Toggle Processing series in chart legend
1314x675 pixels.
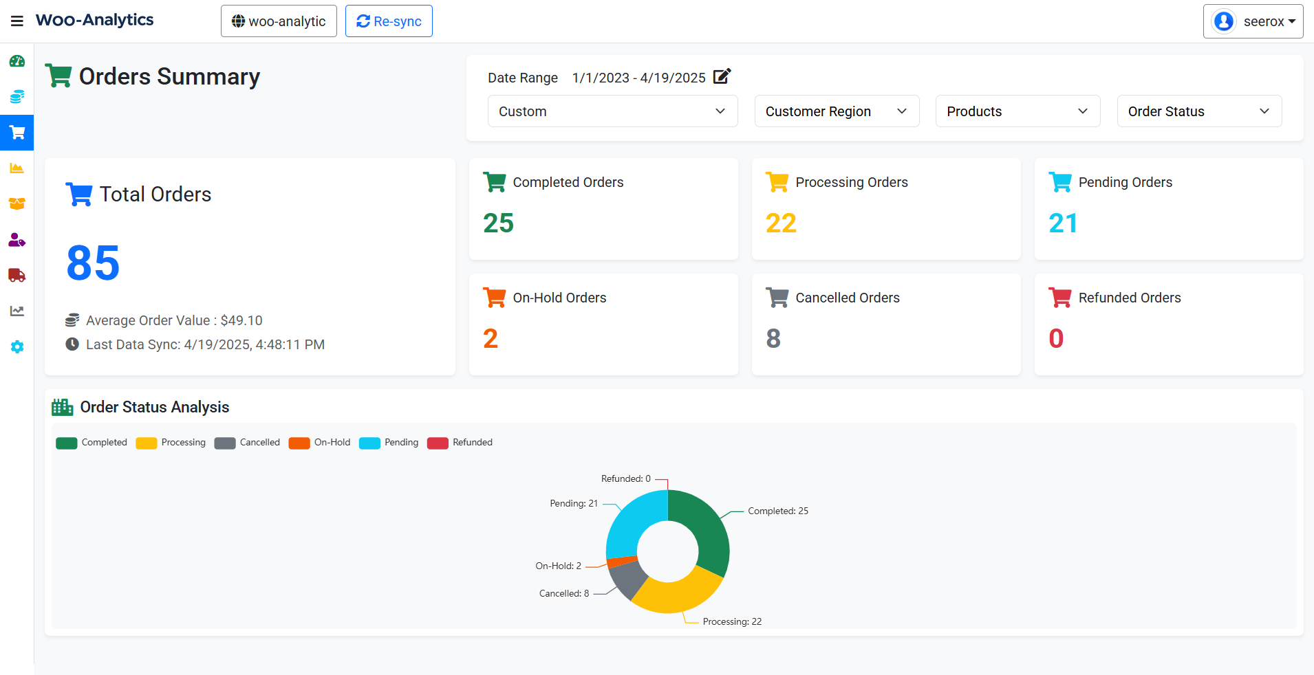(171, 443)
